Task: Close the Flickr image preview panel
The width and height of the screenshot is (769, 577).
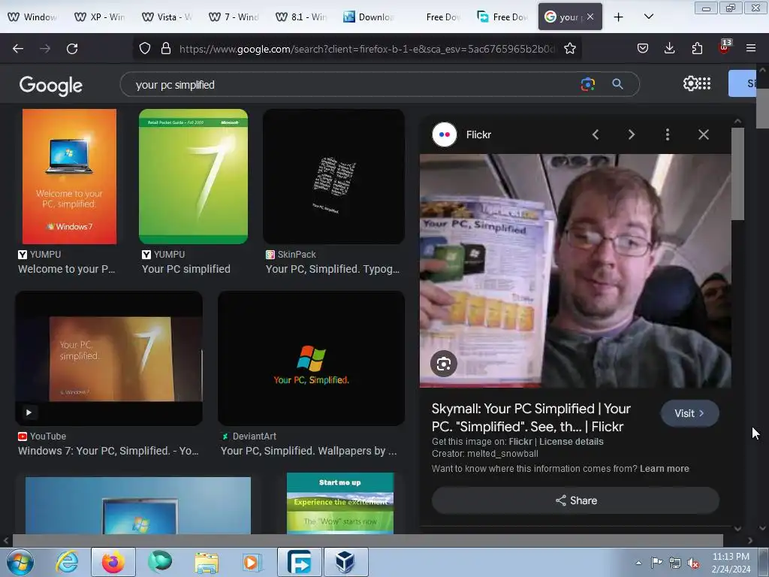Action: [x=703, y=134]
